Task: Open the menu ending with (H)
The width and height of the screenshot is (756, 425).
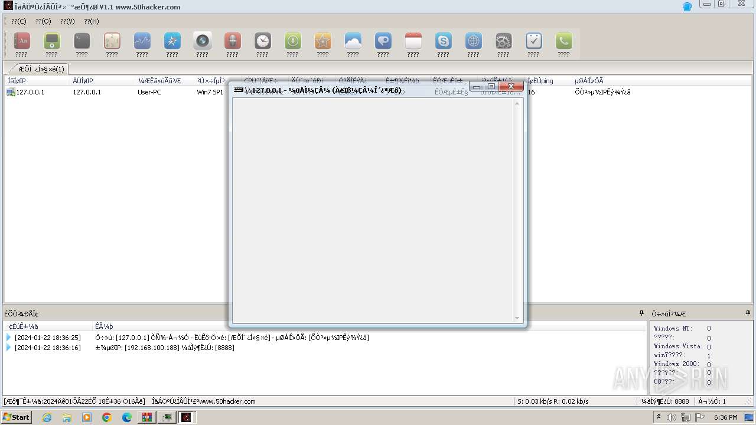Action: click(x=92, y=21)
